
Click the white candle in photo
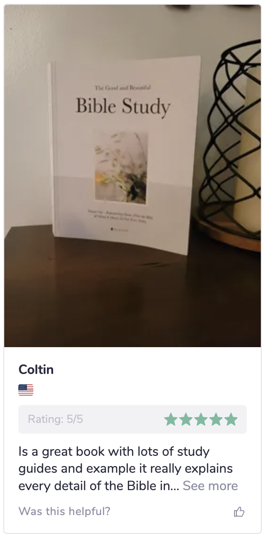coord(249,148)
